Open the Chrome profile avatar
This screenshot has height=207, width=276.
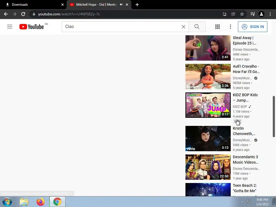[x=261, y=14]
